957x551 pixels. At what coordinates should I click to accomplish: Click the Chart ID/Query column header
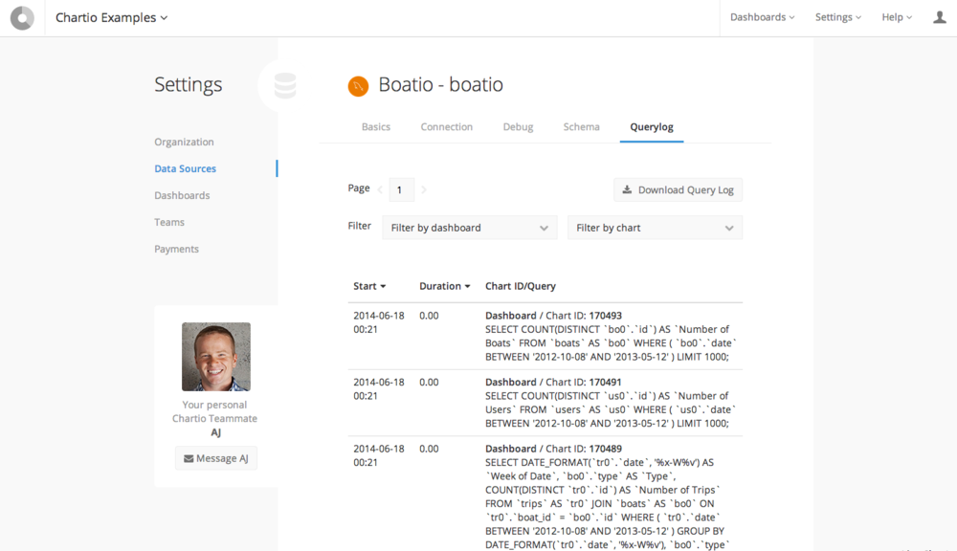[x=521, y=286]
